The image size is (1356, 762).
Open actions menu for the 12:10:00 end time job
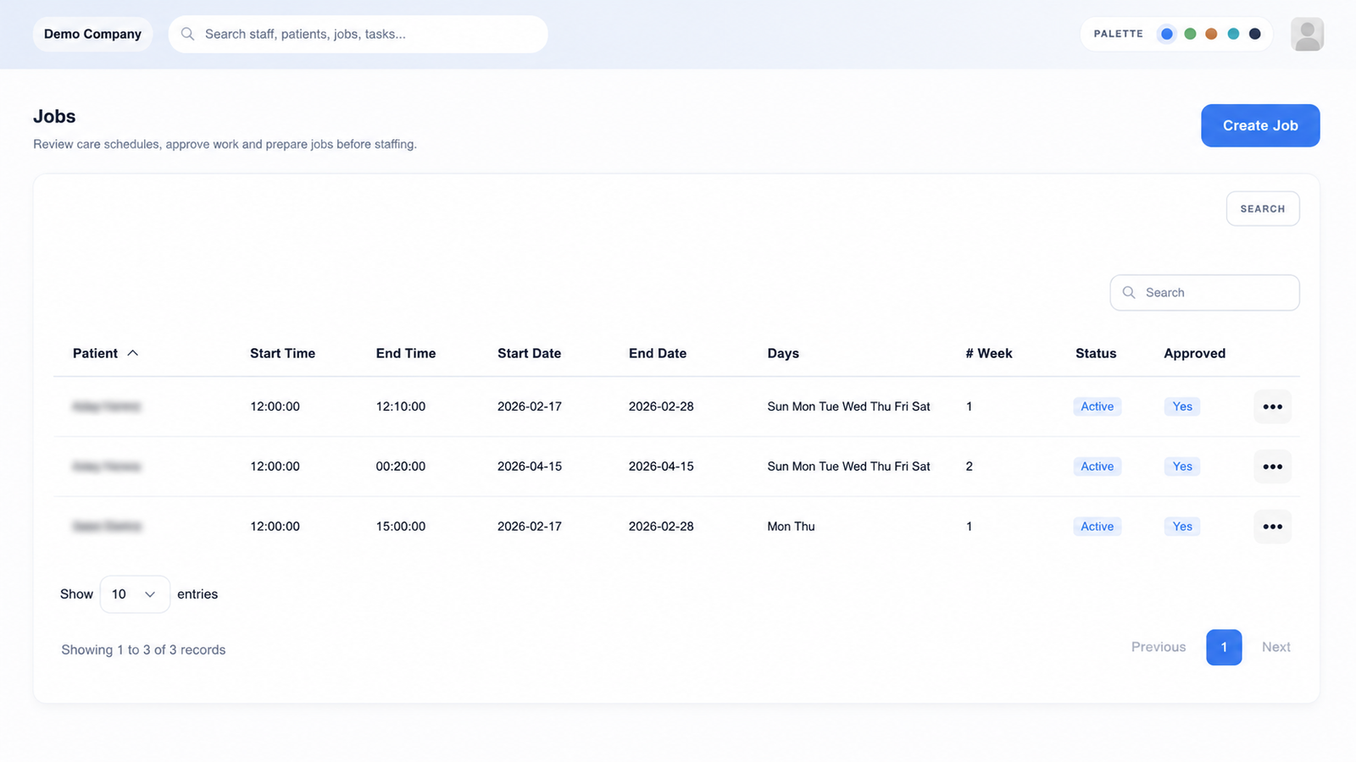click(x=1272, y=406)
